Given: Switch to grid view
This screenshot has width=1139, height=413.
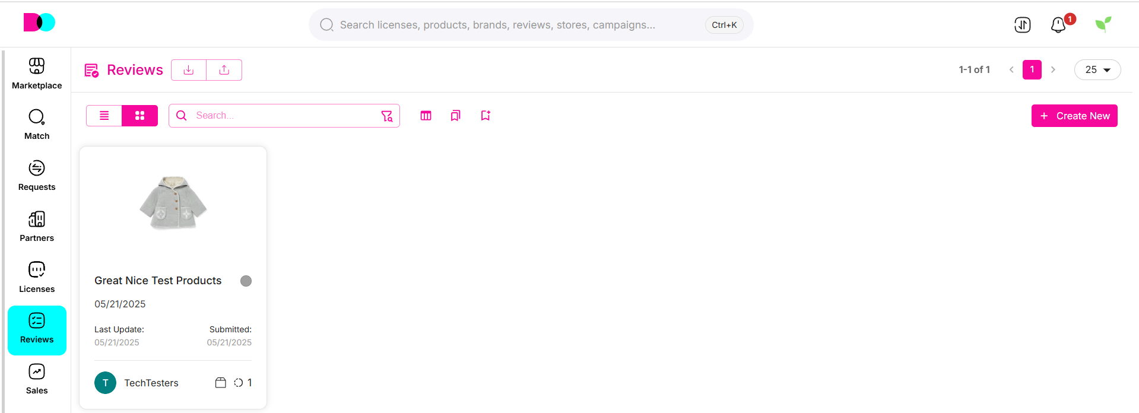Looking at the screenshot, I should click(140, 116).
